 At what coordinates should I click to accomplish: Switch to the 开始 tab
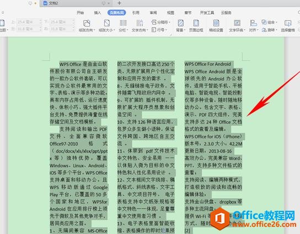click(80, 13)
